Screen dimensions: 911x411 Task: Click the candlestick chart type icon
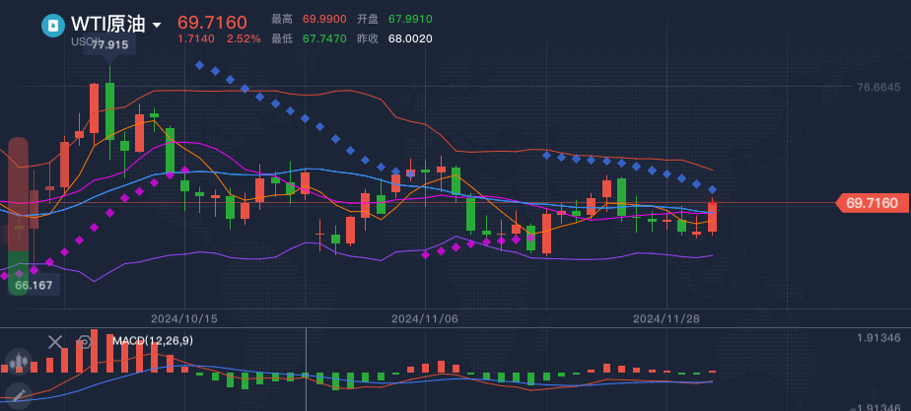pyautogui.click(x=18, y=363)
